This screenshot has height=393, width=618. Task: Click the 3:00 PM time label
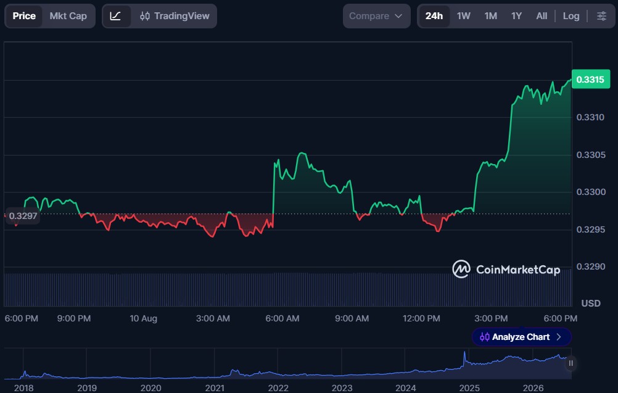point(491,318)
